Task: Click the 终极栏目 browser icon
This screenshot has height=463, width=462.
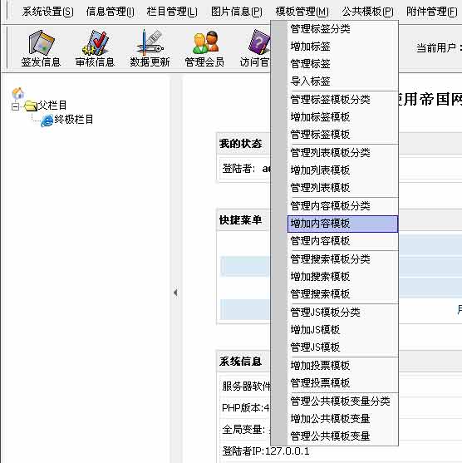Action: tap(47, 121)
